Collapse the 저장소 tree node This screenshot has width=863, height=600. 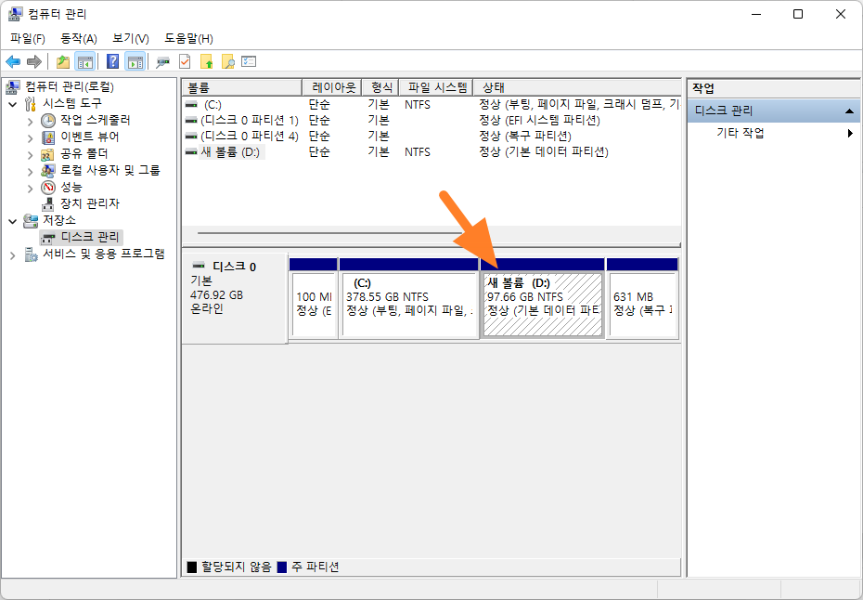[13, 221]
